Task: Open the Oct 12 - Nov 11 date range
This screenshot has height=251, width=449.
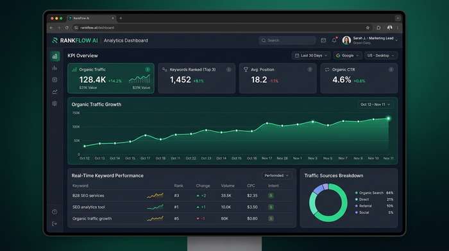Action: click(375, 105)
